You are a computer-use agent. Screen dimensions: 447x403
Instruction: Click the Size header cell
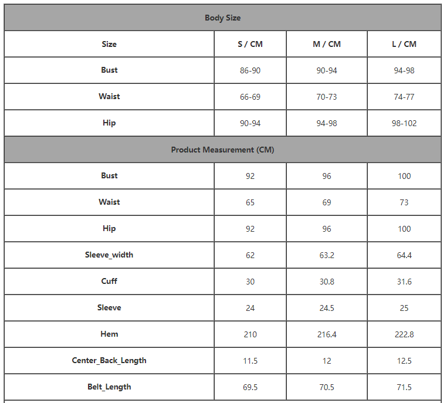coord(109,44)
